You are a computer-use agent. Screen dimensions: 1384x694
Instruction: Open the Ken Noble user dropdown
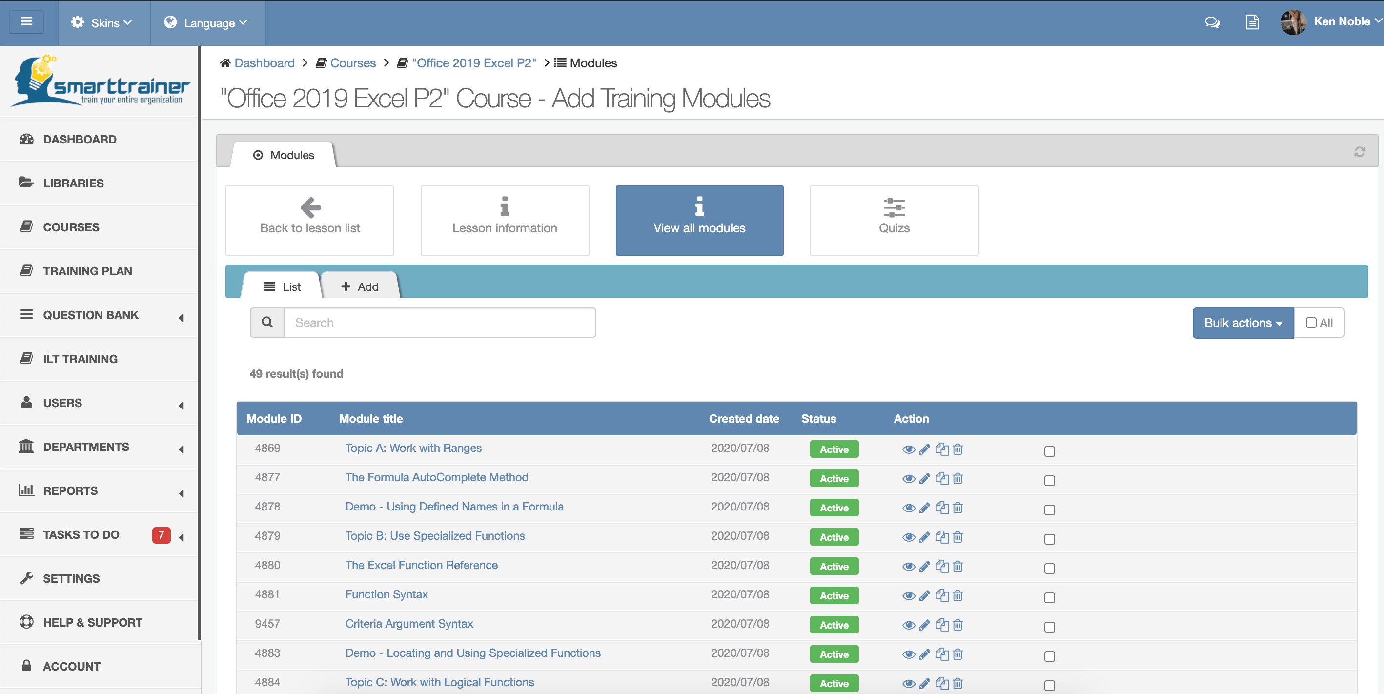(x=1348, y=22)
